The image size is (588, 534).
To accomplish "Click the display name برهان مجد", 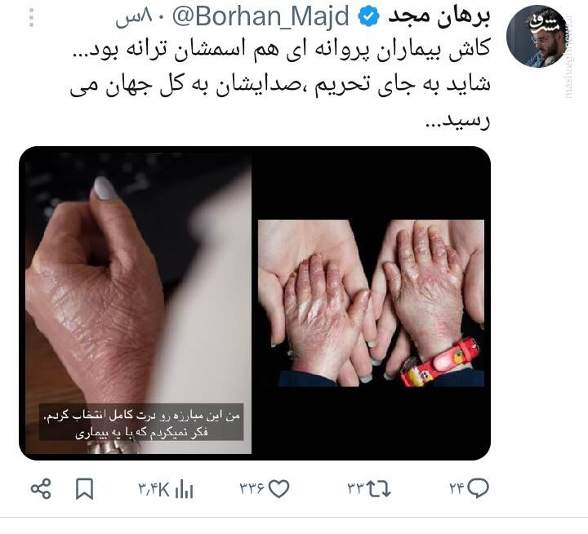I will (x=439, y=17).
